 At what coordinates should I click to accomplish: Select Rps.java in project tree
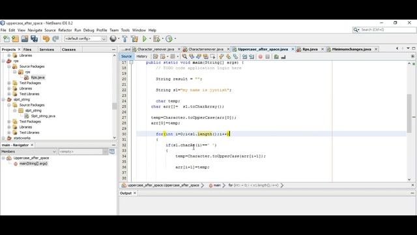pos(38,78)
